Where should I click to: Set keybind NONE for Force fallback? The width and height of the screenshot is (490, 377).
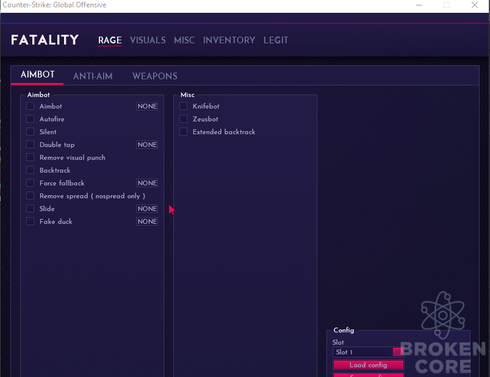(x=147, y=183)
